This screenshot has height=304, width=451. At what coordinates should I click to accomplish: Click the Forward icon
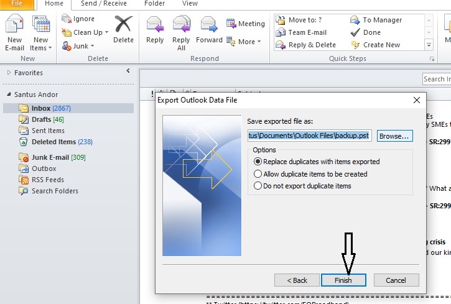[x=209, y=24]
